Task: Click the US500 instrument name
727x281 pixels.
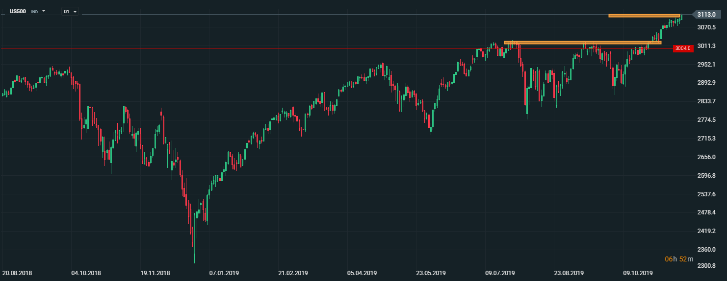Action: click(18, 11)
